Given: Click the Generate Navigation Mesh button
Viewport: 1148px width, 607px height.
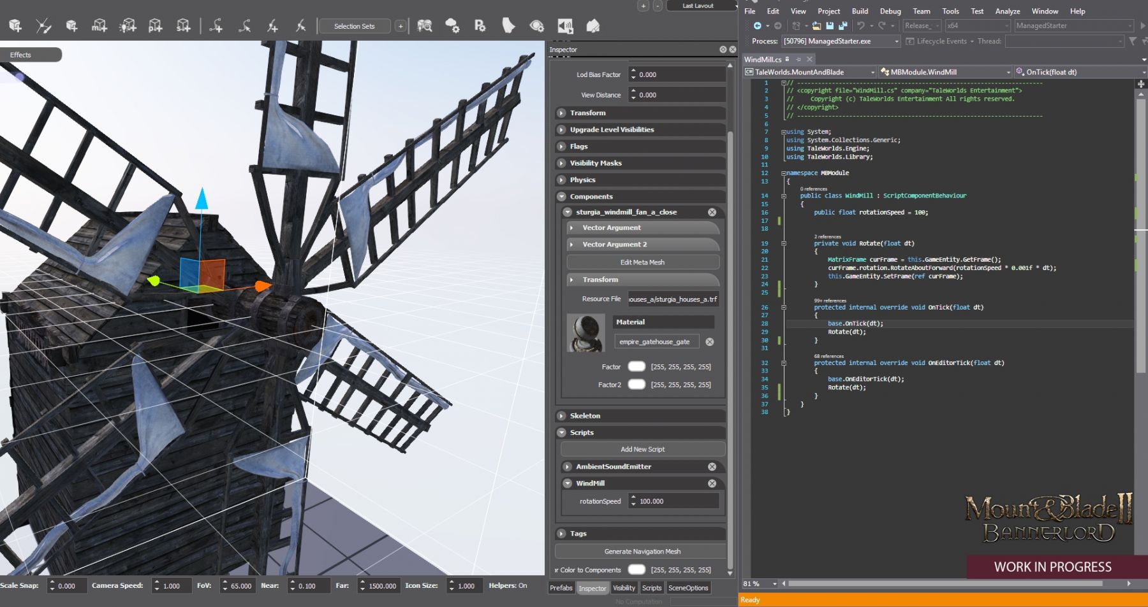Looking at the screenshot, I should pos(642,552).
